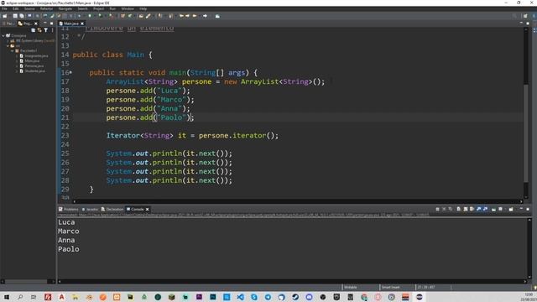This screenshot has width=537, height=302.
Task: Click the Search flashlight toolbar icon
Action: point(148,16)
